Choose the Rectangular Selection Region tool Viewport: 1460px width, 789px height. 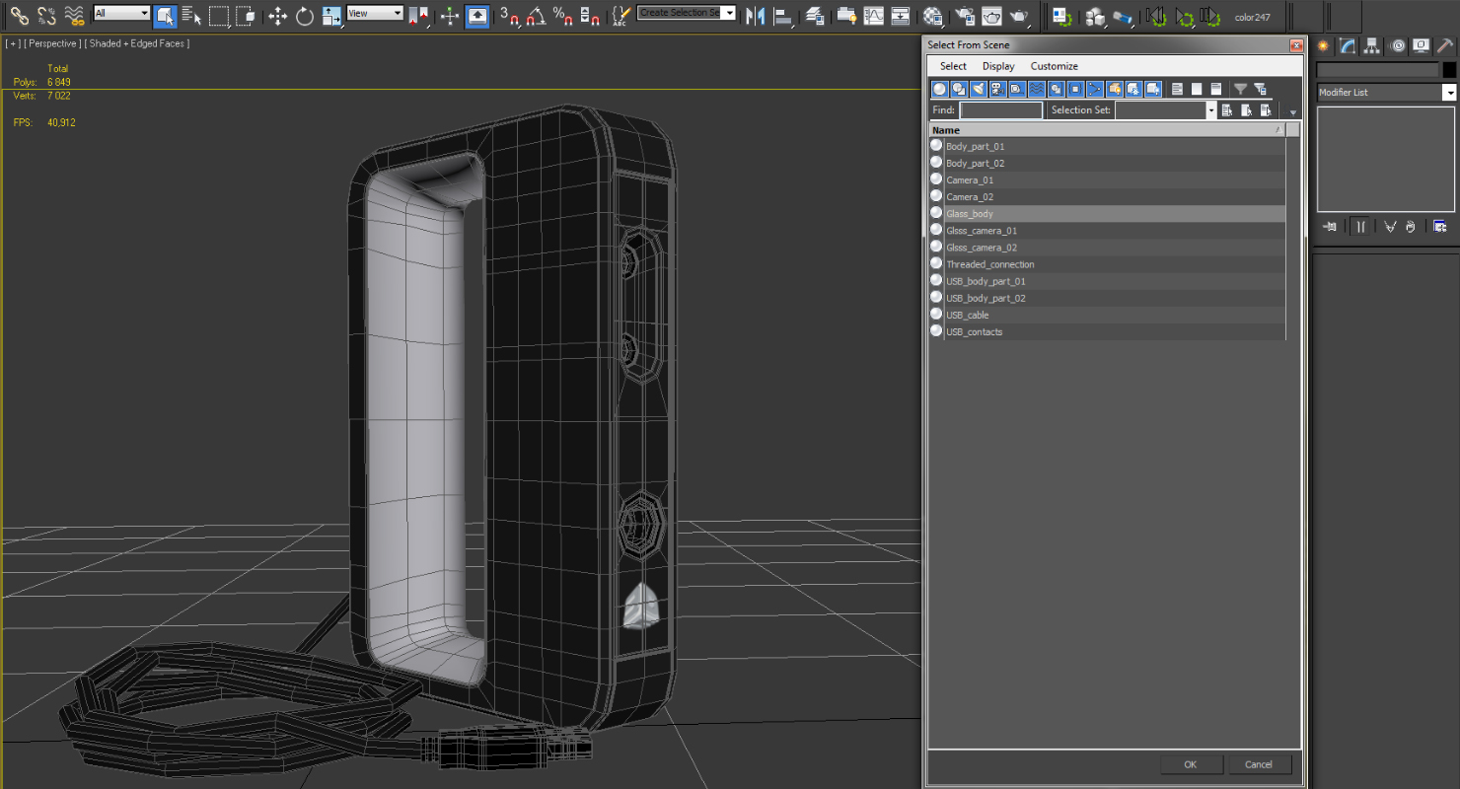tap(219, 16)
